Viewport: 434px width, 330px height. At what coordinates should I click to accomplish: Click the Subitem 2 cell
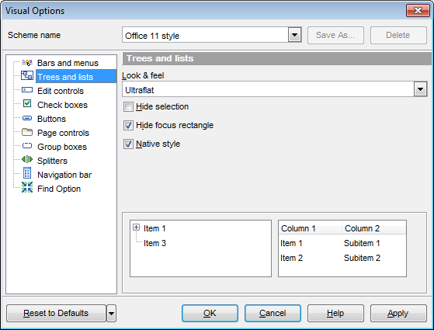[x=362, y=258]
